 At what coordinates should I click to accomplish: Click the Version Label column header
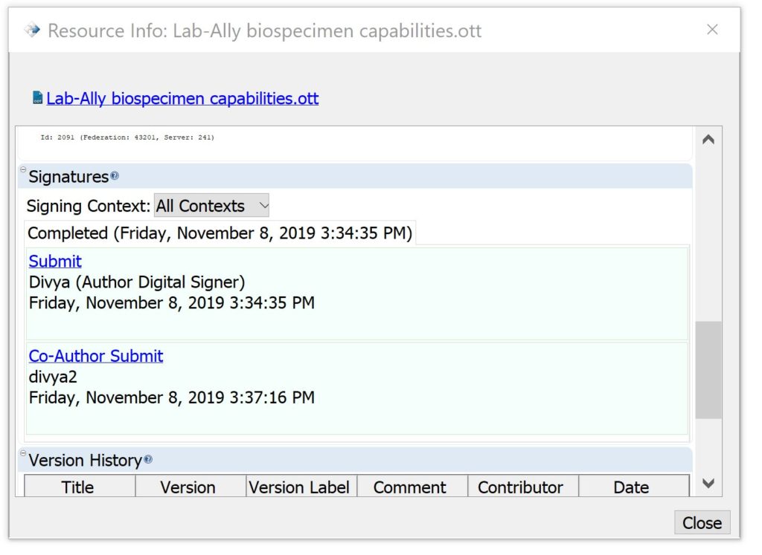299,487
